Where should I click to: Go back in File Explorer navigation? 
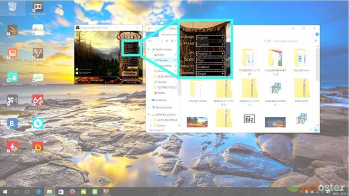point(150,41)
